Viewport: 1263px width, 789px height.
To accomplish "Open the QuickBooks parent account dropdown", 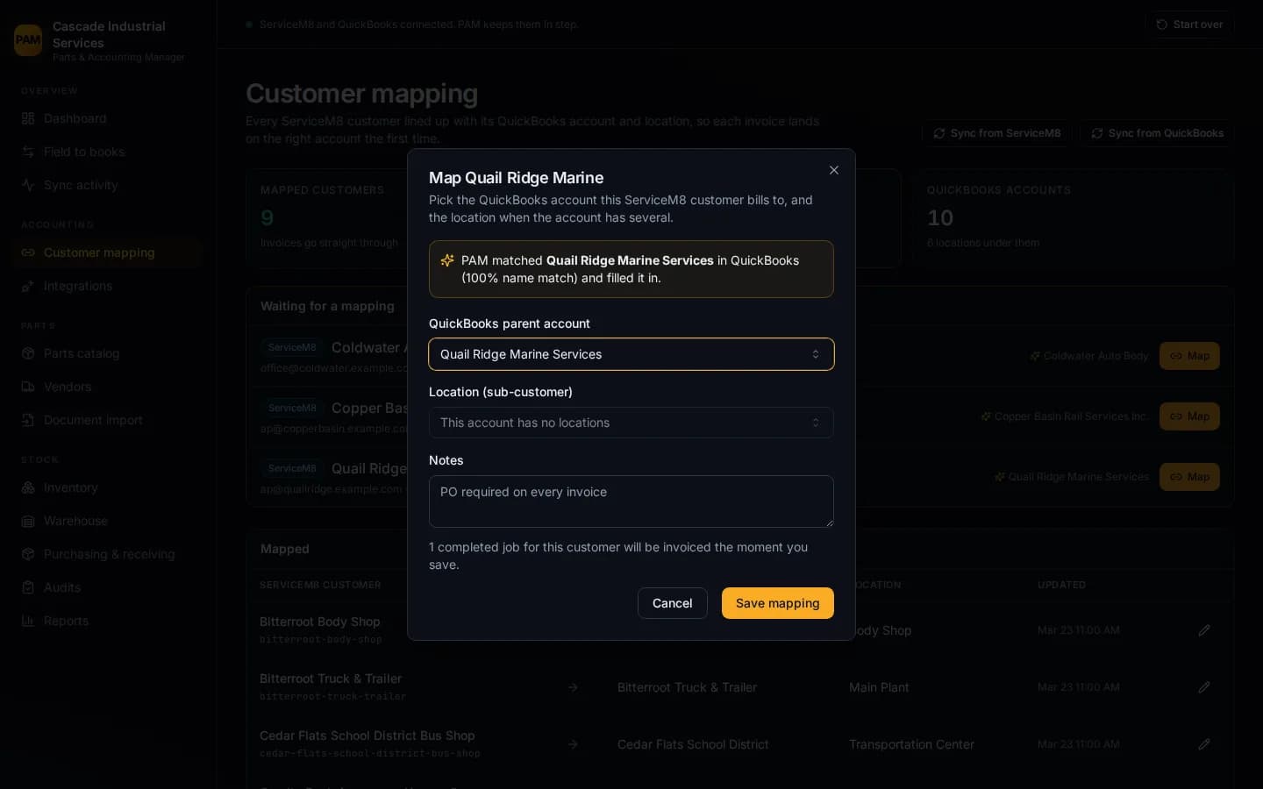I will pyautogui.click(x=631, y=354).
